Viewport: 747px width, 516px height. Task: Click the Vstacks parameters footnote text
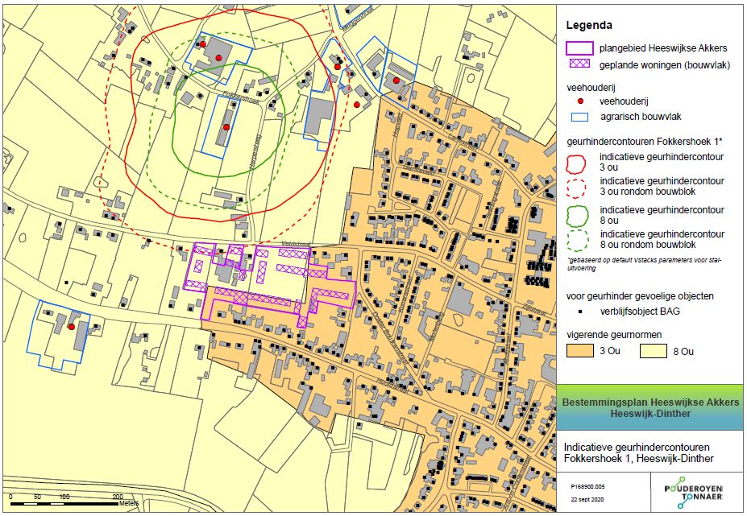644,264
